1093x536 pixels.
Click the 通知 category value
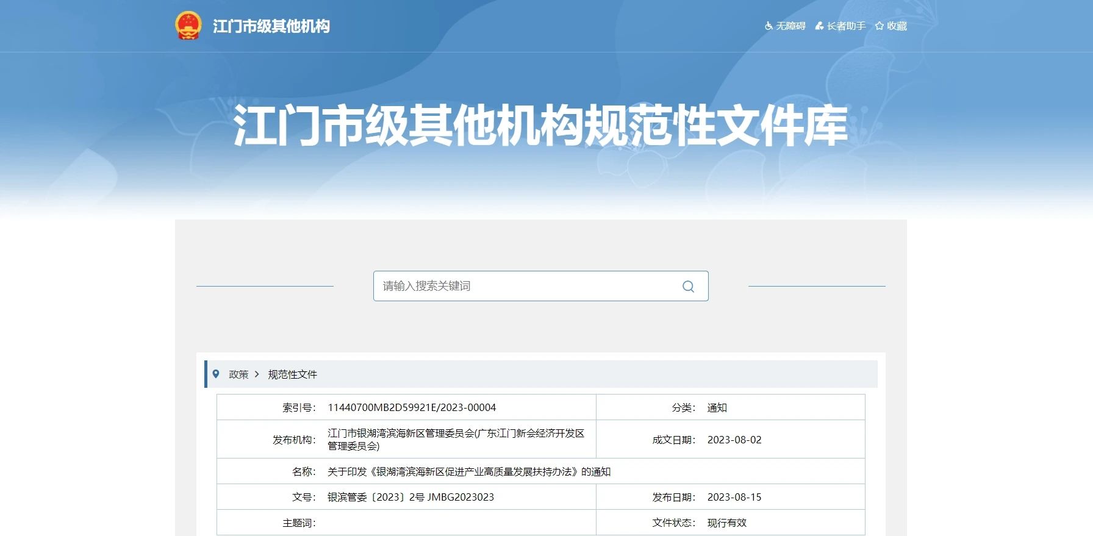tap(717, 407)
